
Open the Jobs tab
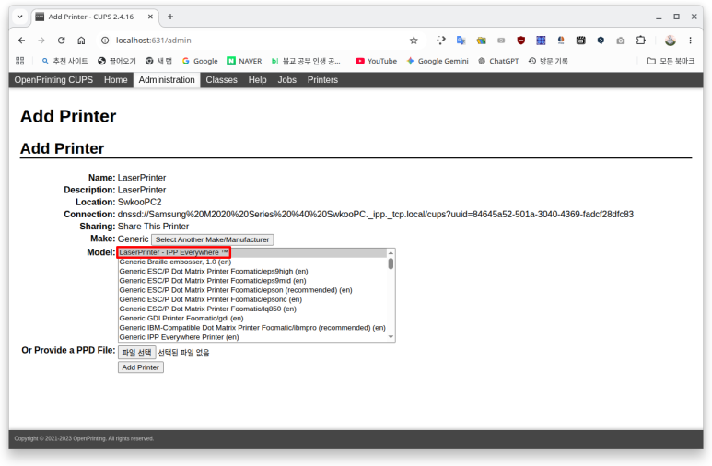click(287, 80)
